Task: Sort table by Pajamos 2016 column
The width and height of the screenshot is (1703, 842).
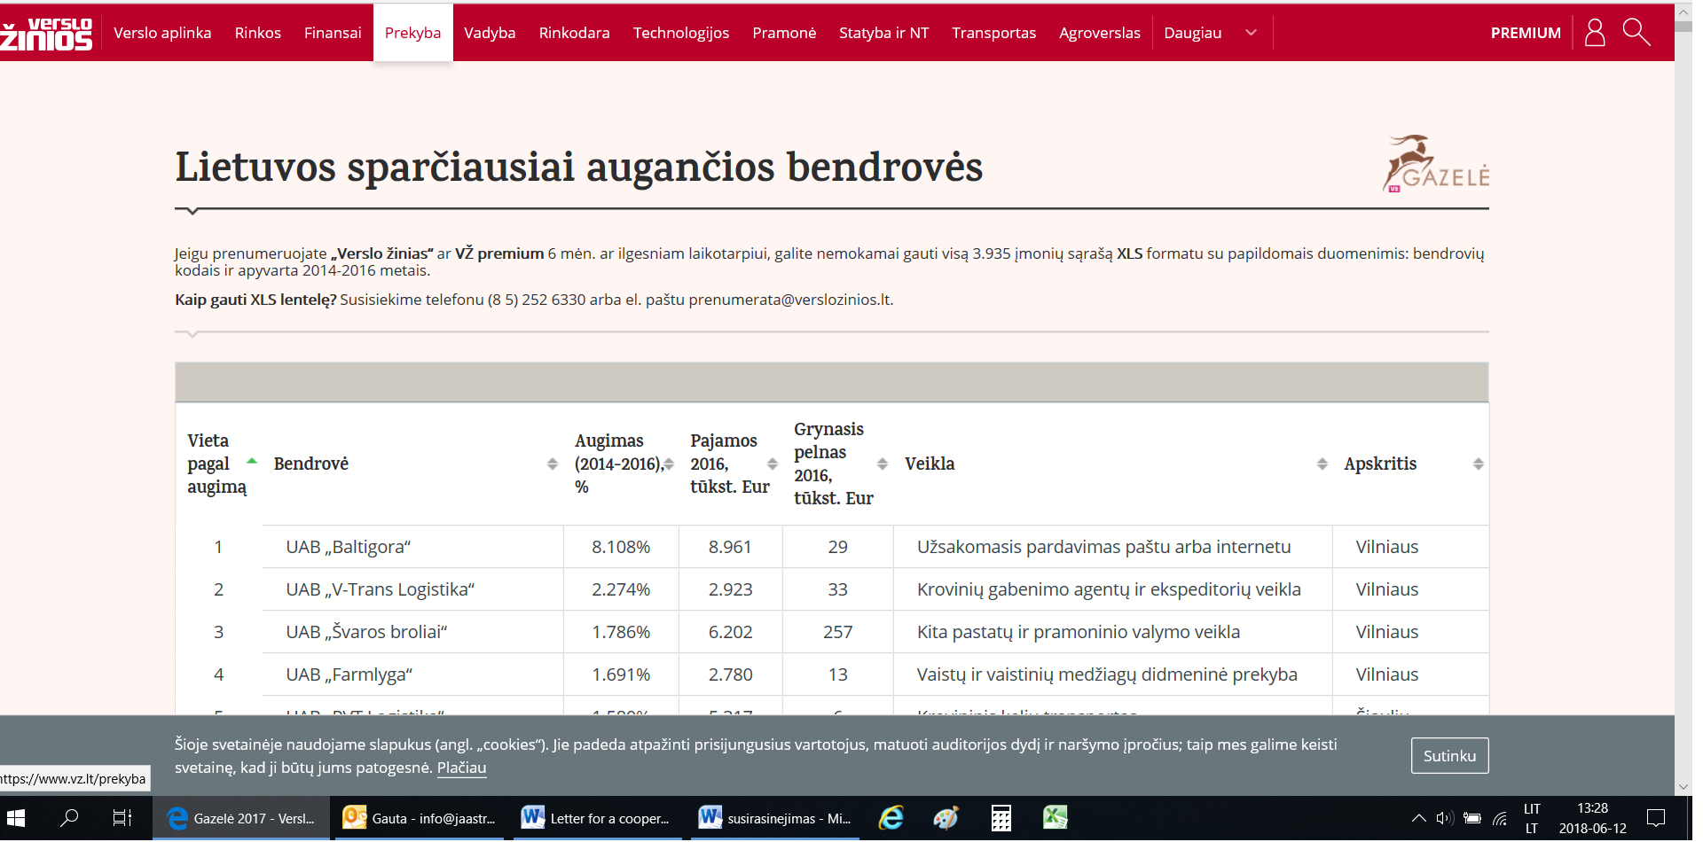Action: [773, 464]
